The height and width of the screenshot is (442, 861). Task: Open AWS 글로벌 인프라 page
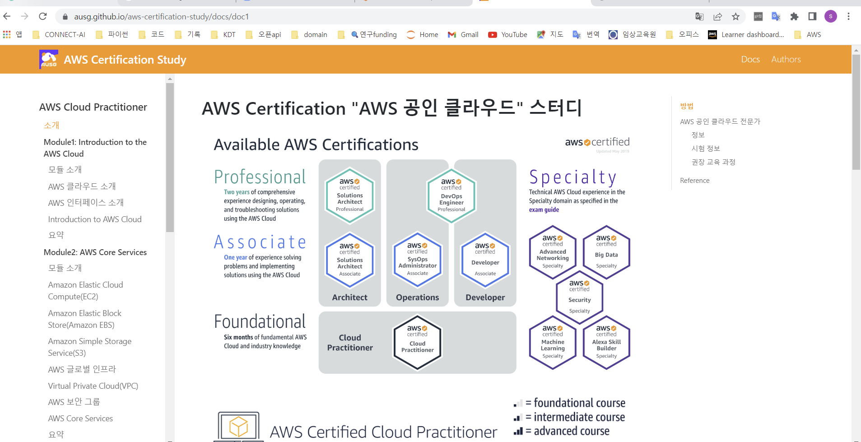point(82,369)
